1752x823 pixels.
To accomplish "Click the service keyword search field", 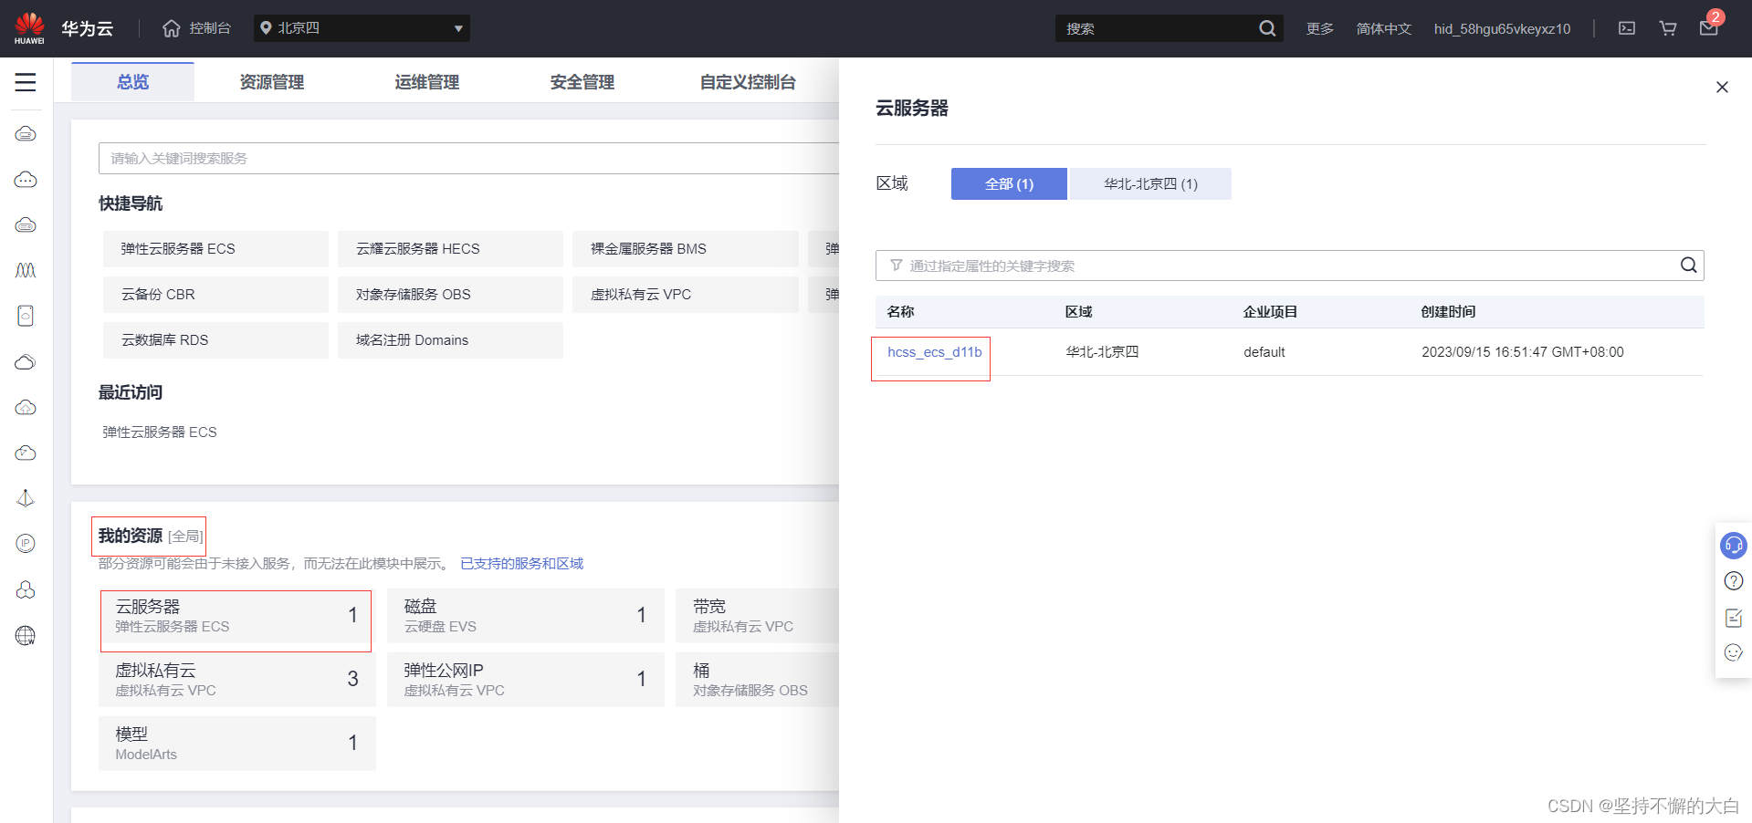I will click(x=468, y=158).
